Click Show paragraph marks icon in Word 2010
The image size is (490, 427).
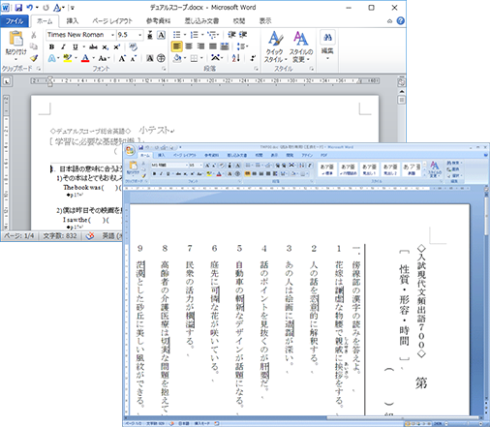253,58
